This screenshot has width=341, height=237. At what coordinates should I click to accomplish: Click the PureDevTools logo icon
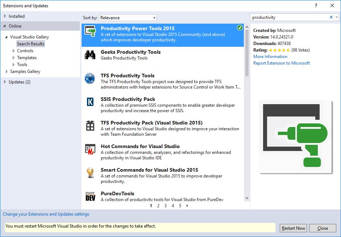(x=90, y=196)
